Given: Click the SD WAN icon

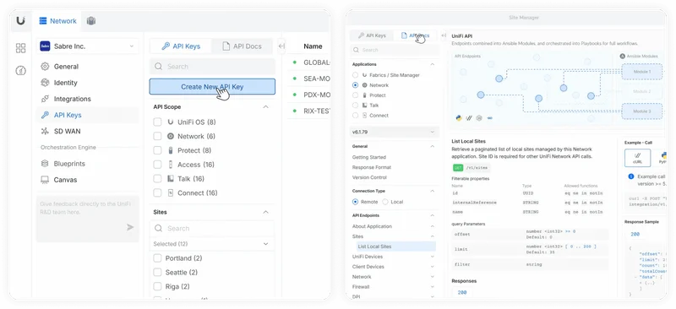Looking at the screenshot, I should point(45,131).
